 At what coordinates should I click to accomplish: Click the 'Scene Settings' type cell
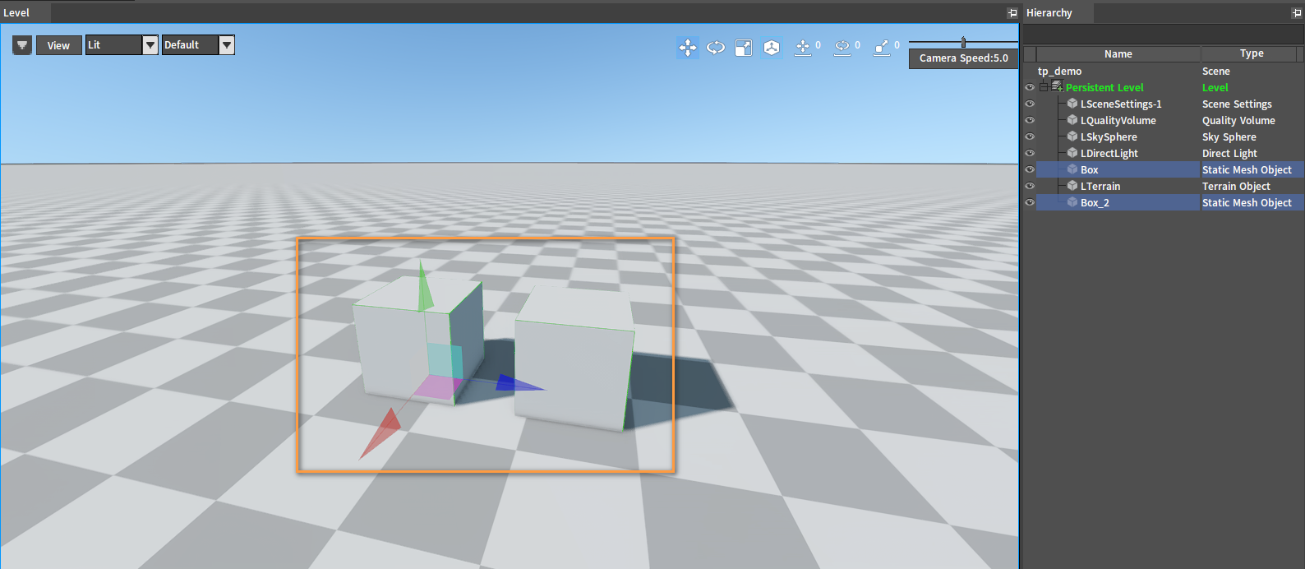tap(1237, 104)
